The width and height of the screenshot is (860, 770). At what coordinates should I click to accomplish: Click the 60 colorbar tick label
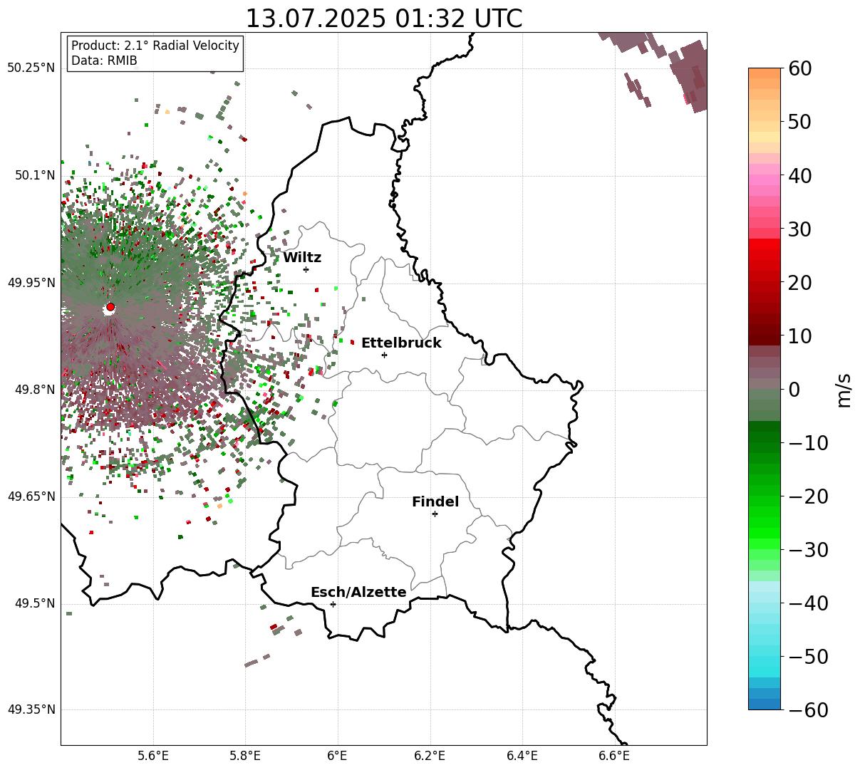[799, 68]
